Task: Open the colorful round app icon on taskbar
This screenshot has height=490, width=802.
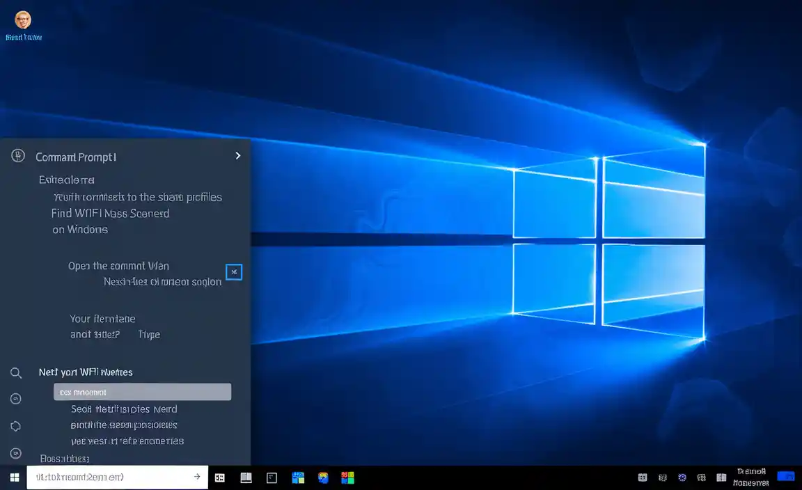Action: click(323, 477)
